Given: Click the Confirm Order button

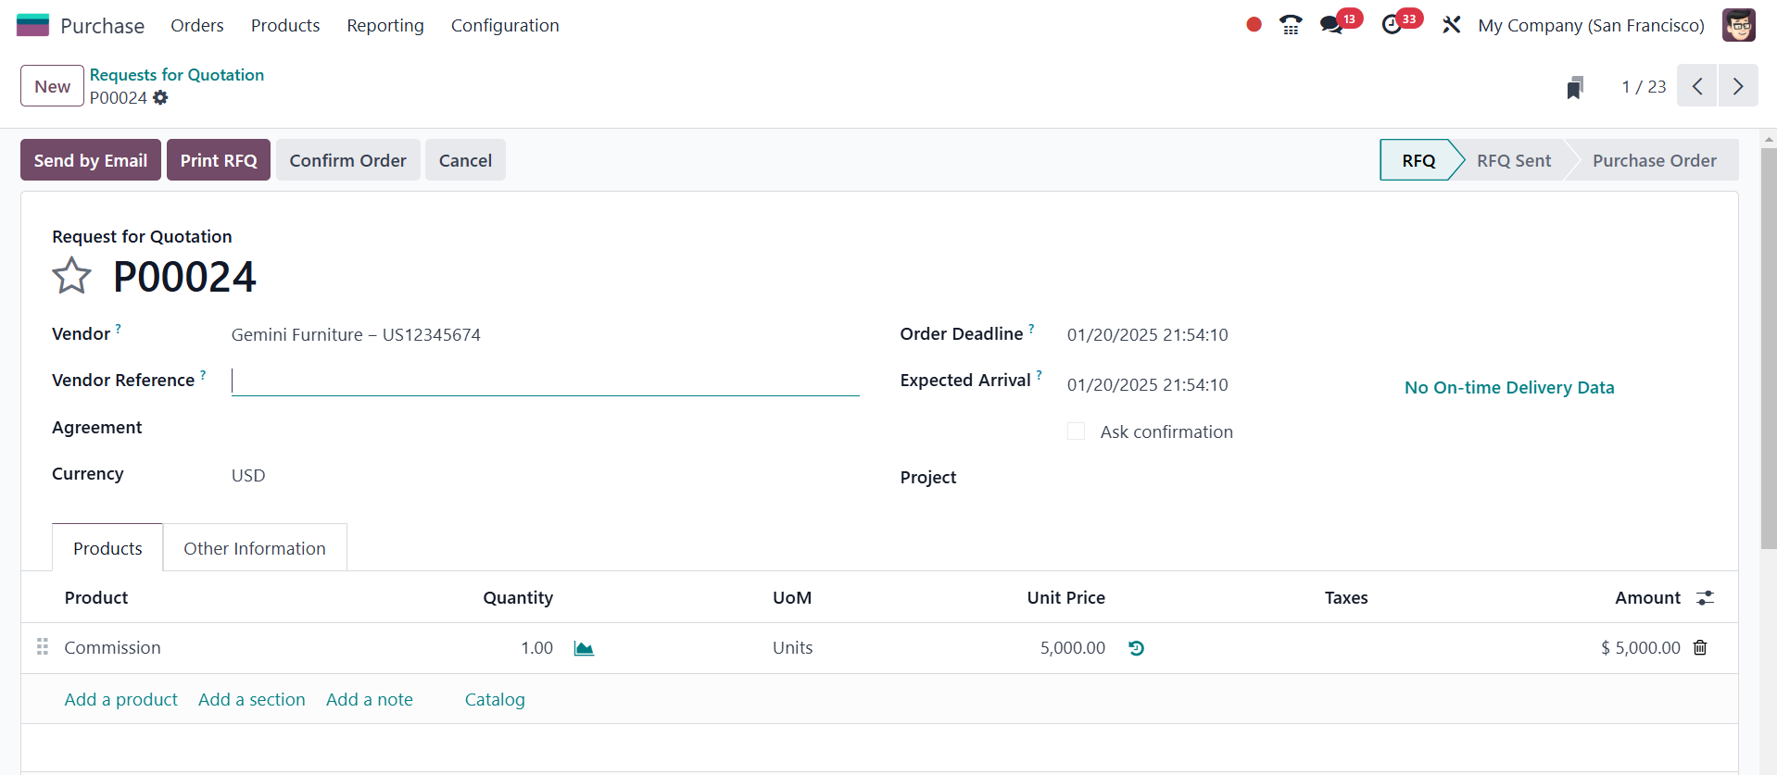Looking at the screenshot, I should point(347,160).
